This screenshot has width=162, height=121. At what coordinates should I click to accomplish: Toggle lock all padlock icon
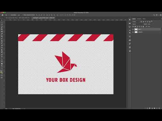click(143, 27)
